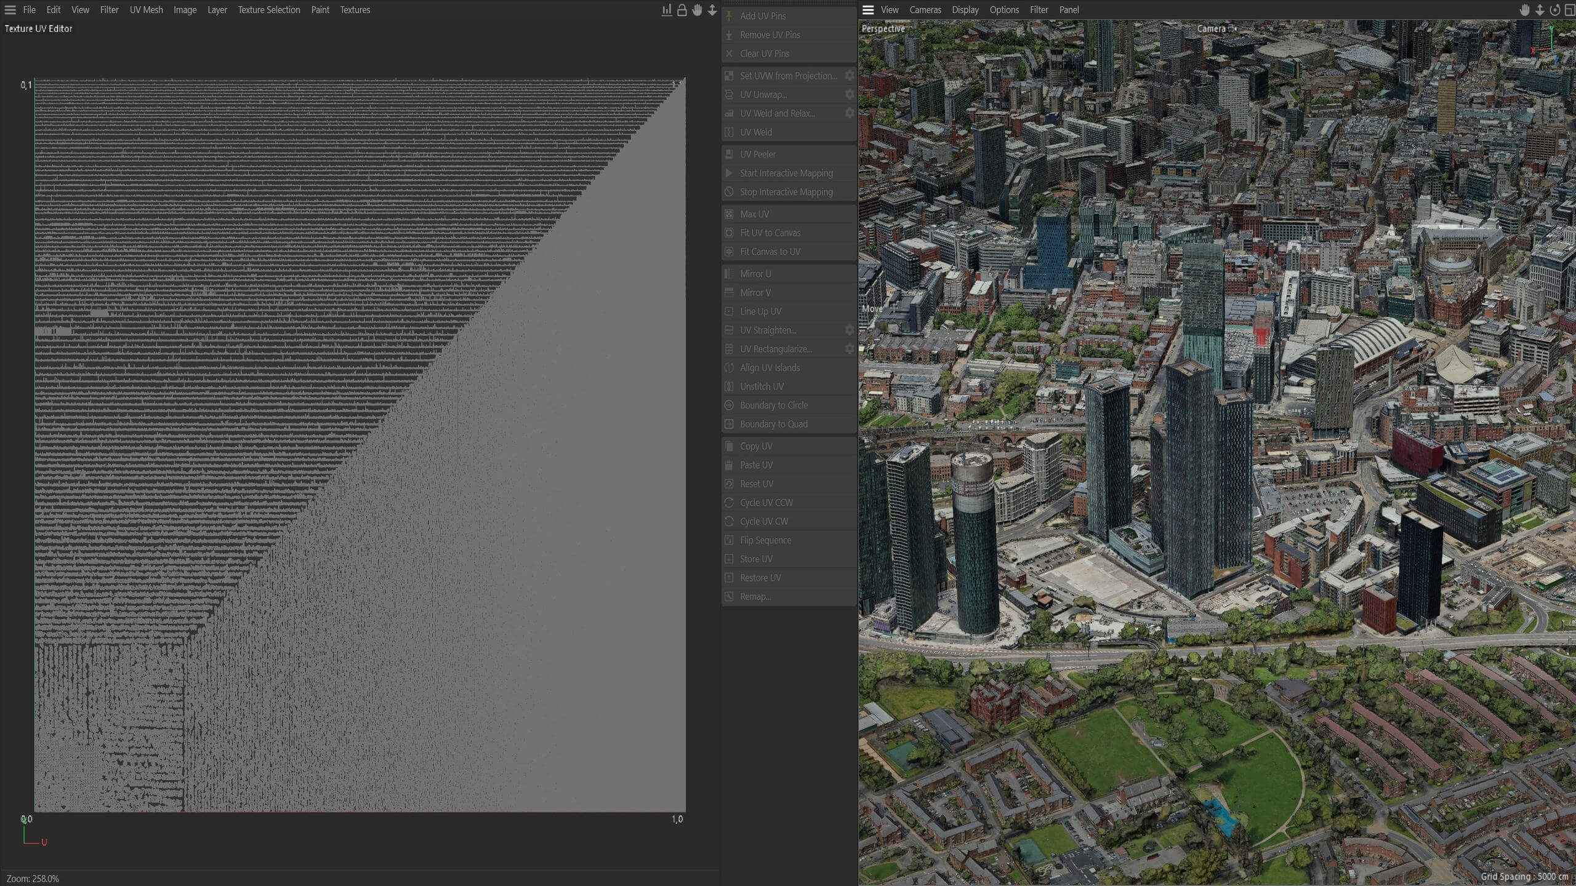
Task: Open UV Straighten settings gear
Action: tap(850, 330)
